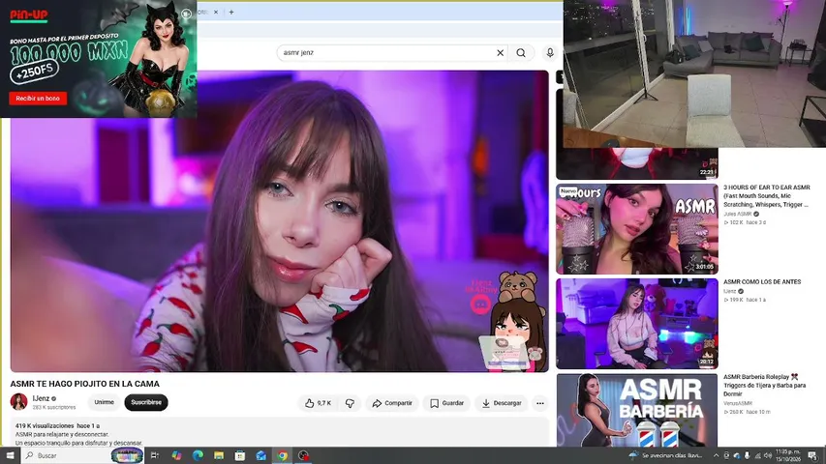Click the Compartir share button
The image size is (826, 464).
click(392, 403)
